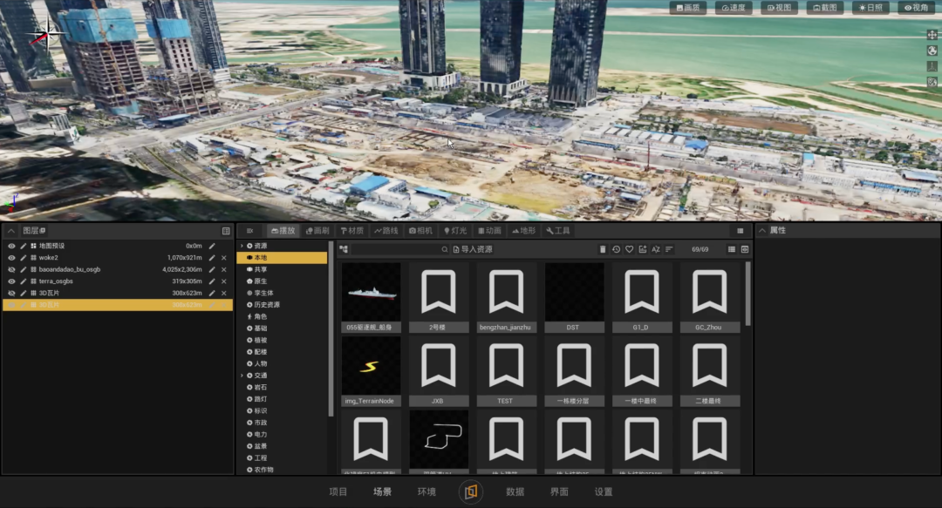Click the menu icon at asset panel right
Viewport: 942px width, 508px height.
pyautogui.click(x=741, y=231)
